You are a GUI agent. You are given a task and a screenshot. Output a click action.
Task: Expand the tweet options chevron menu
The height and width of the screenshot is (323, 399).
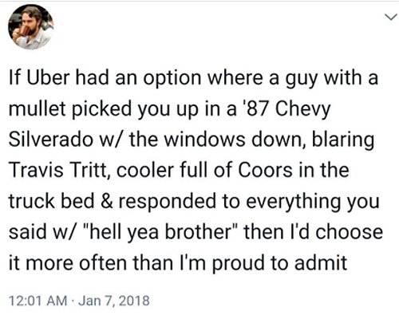click(x=390, y=18)
